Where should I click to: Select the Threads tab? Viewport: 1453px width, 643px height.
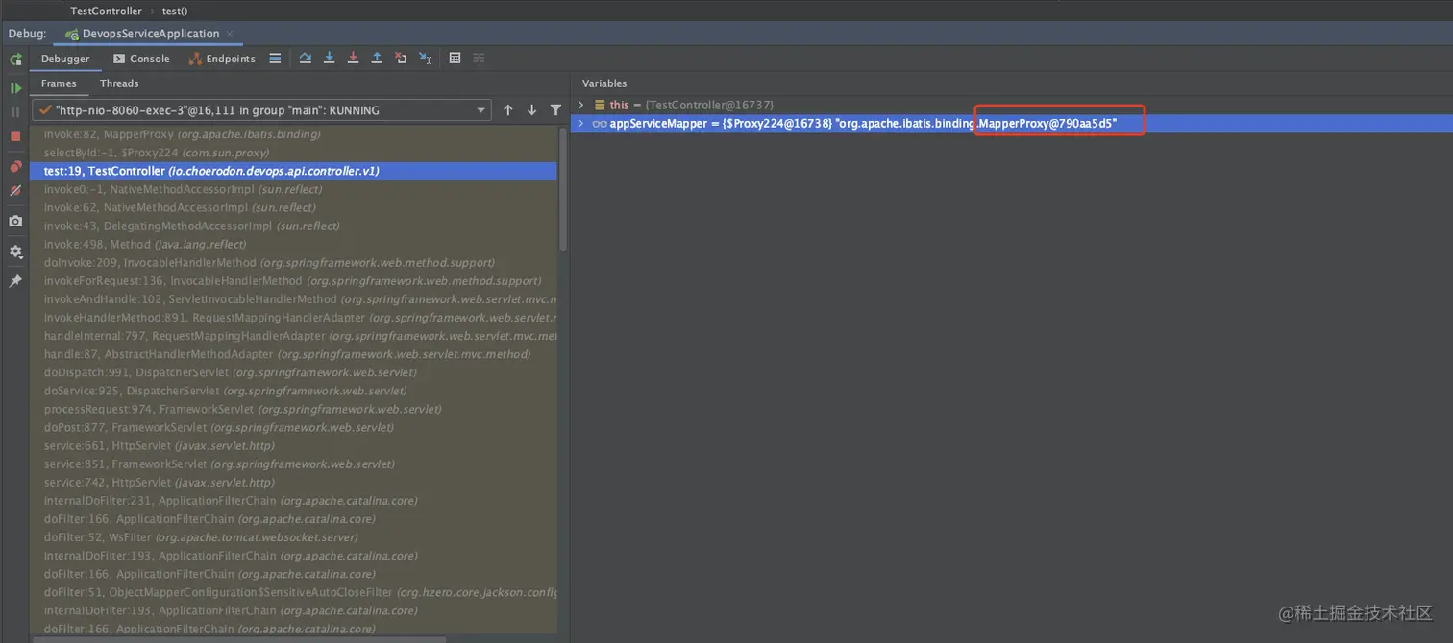pos(119,83)
